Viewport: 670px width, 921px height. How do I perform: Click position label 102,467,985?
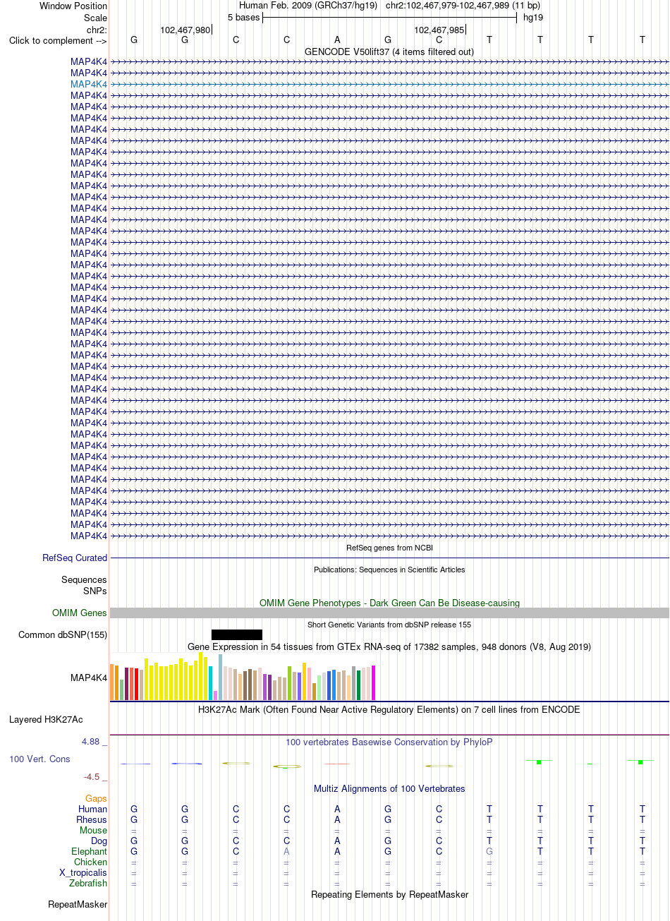439,30
